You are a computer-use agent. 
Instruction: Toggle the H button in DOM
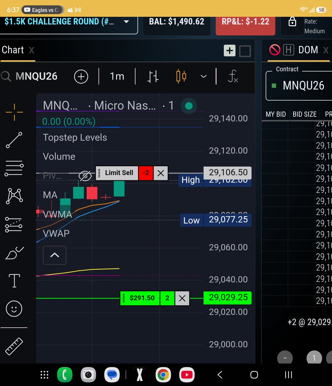tap(289, 50)
